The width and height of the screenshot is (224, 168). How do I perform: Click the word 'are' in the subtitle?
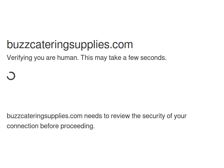pos(51,58)
